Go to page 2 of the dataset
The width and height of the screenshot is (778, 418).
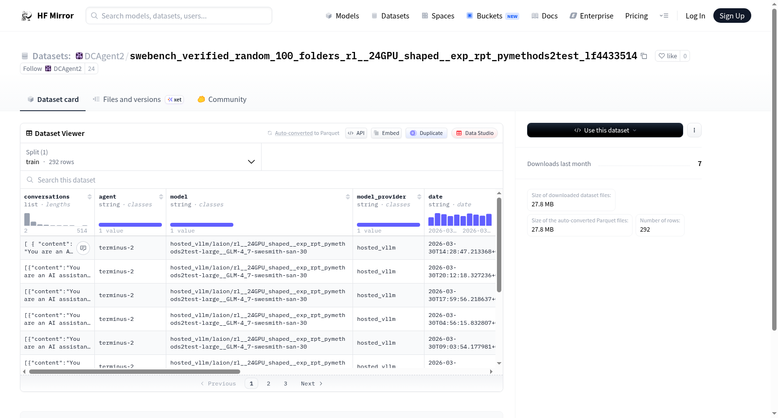(x=268, y=384)
